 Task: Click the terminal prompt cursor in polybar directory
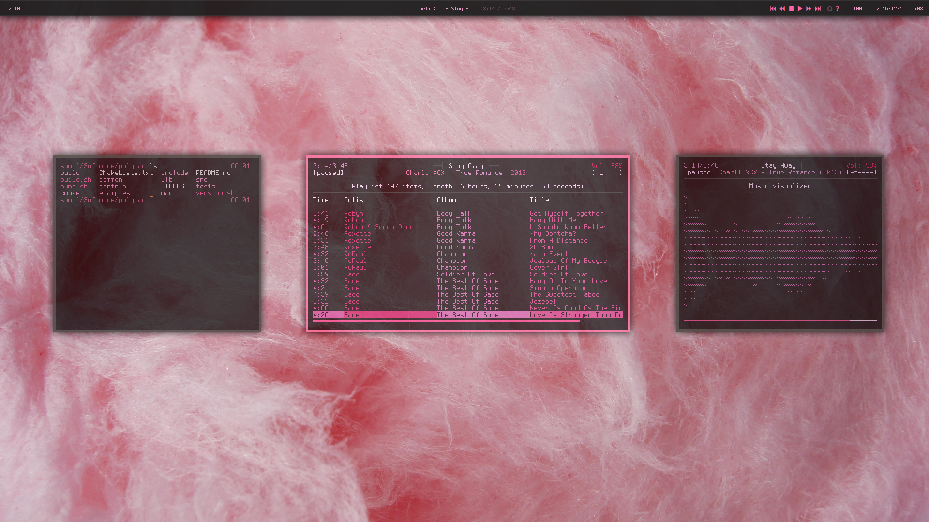point(151,200)
